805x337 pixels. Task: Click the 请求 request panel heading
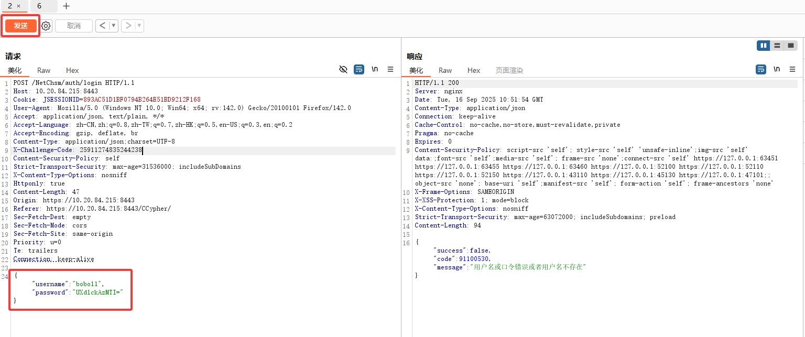[13, 56]
